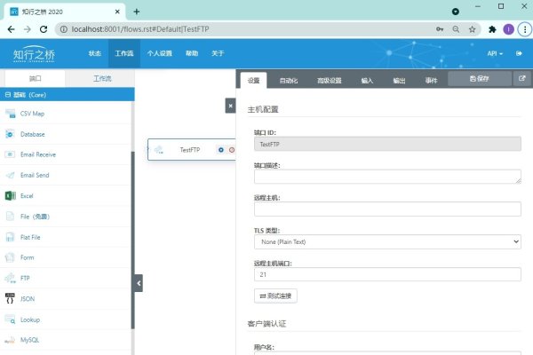Switch to the 端口 sidebar tab
Screen dimensions: 533x355
pos(35,78)
